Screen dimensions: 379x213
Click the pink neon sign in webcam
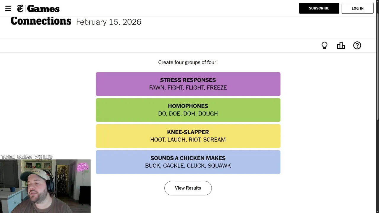click(x=83, y=167)
